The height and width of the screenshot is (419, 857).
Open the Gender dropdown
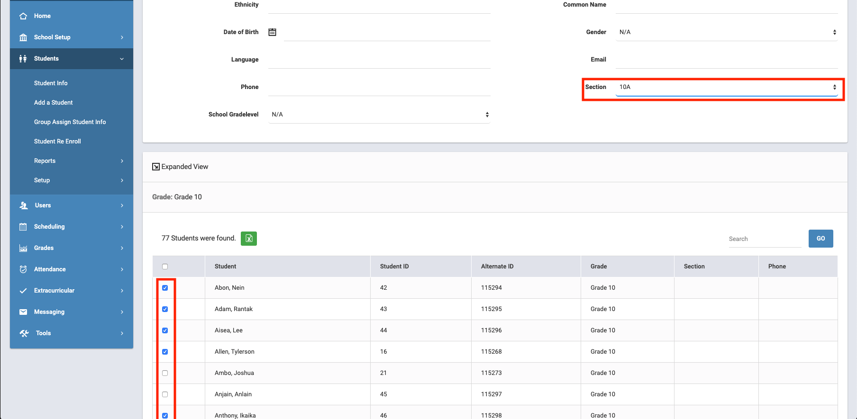point(726,32)
